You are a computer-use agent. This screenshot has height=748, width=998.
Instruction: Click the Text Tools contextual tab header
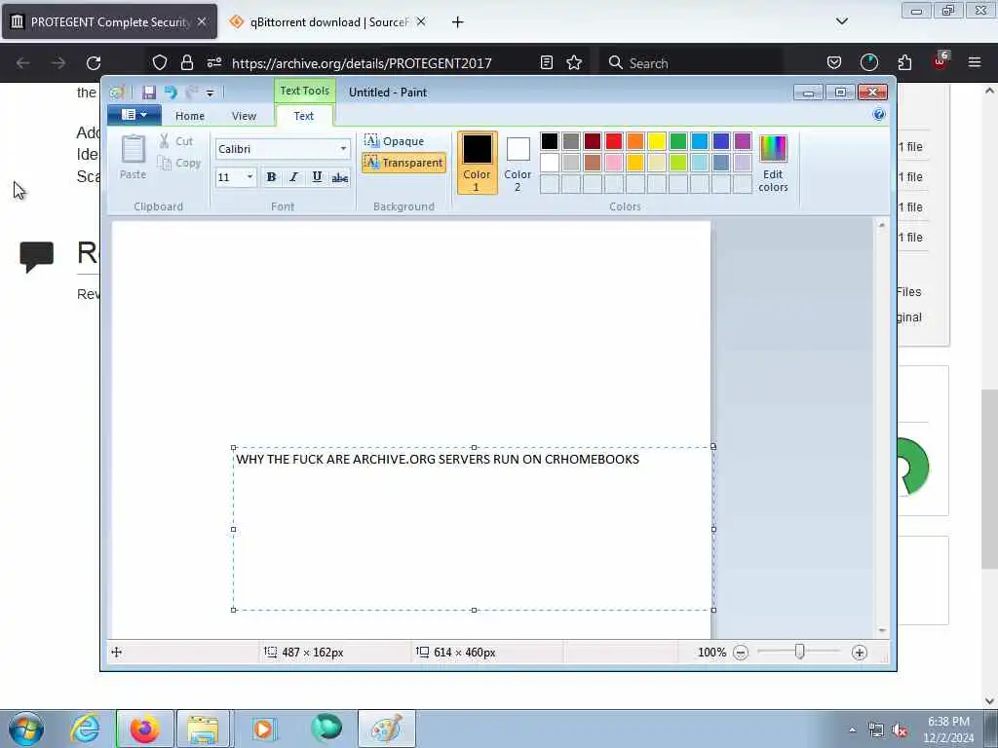coord(305,91)
